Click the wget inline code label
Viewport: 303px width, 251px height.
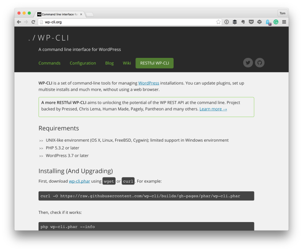(x=109, y=181)
